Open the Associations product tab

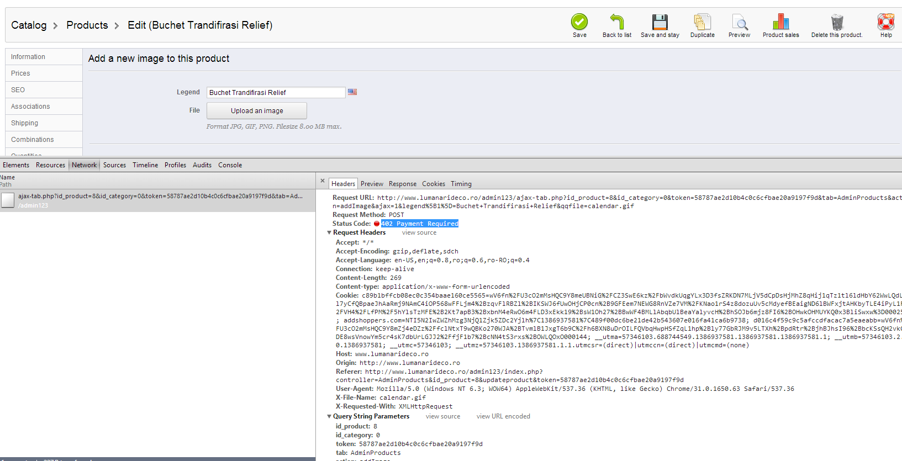(x=44, y=107)
